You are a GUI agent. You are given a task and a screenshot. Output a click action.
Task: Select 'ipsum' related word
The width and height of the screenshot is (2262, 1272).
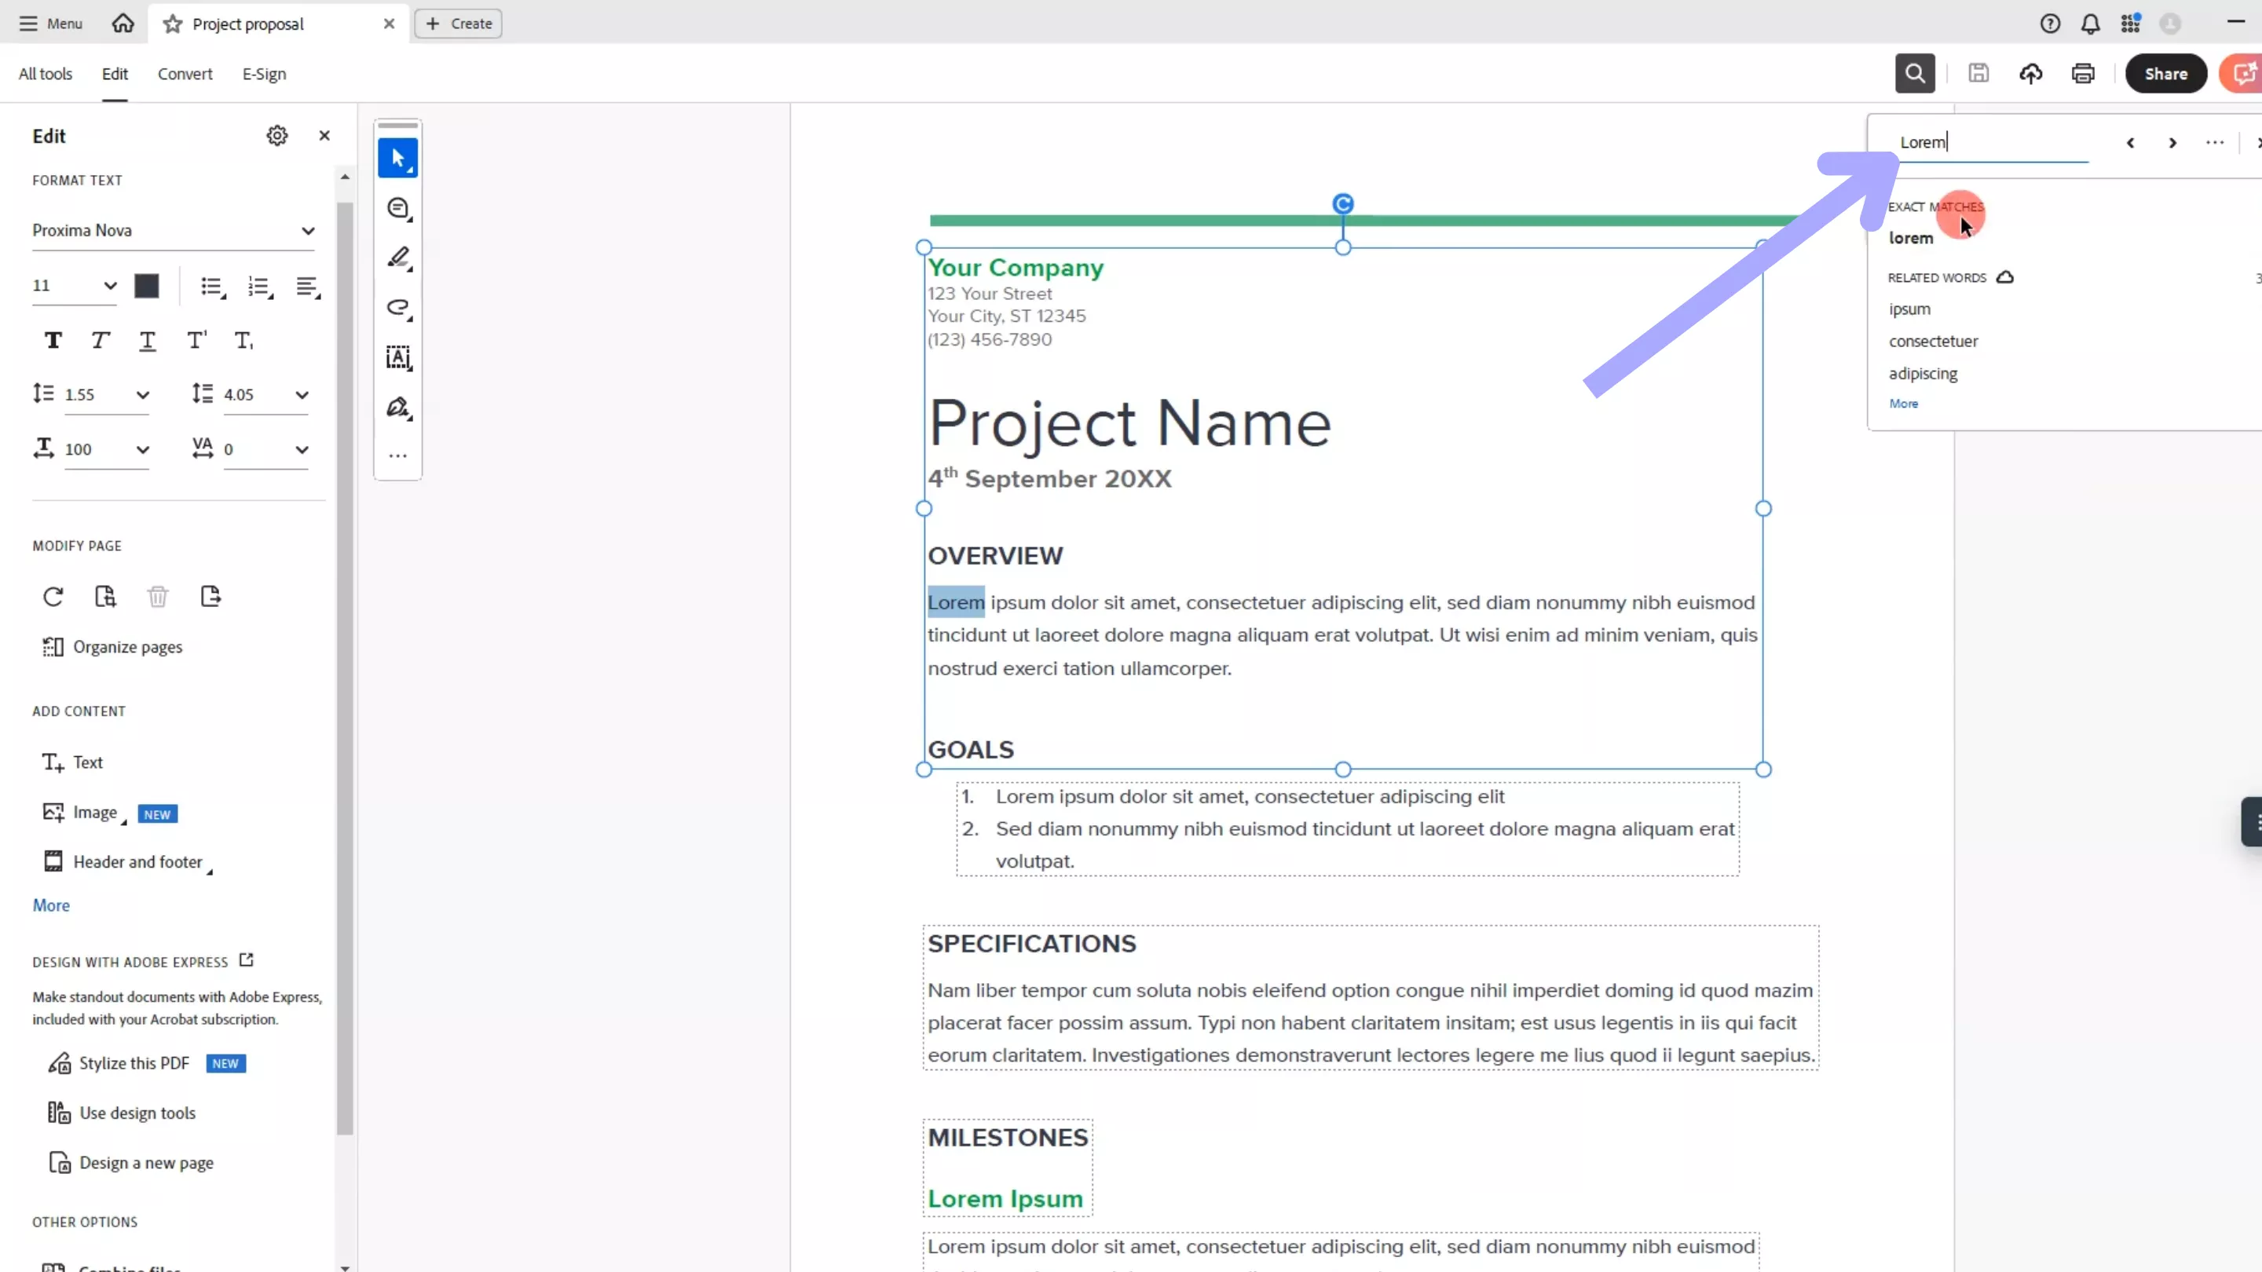[1910, 309]
